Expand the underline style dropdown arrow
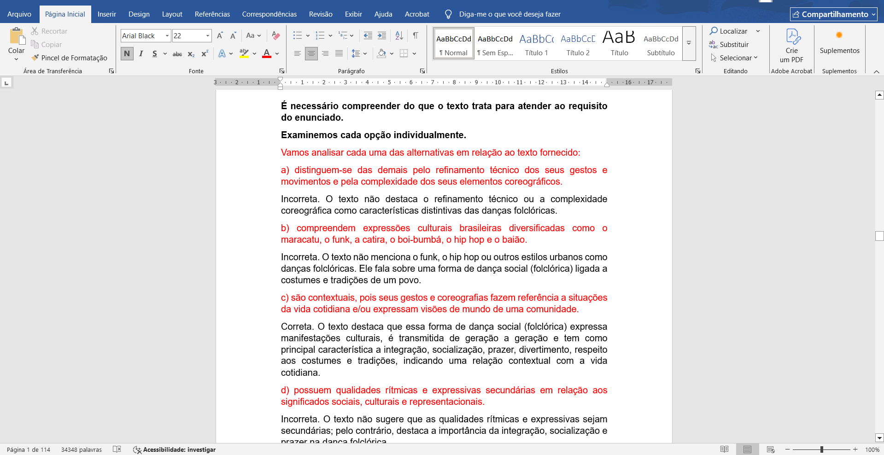This screenshot has width=884, height=455. click(165, 53)
